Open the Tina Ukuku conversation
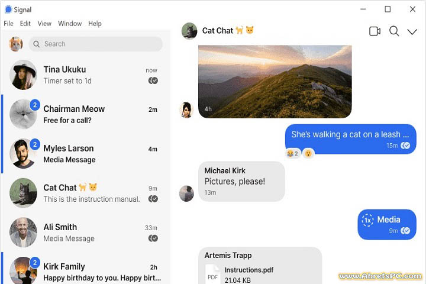Image resolution: width=426 pixels, height=284 pixels. click(86, 75)
